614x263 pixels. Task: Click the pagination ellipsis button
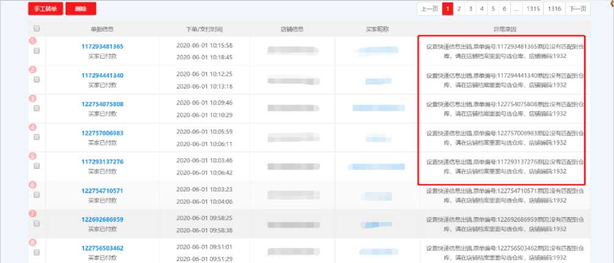pos(516,9)
